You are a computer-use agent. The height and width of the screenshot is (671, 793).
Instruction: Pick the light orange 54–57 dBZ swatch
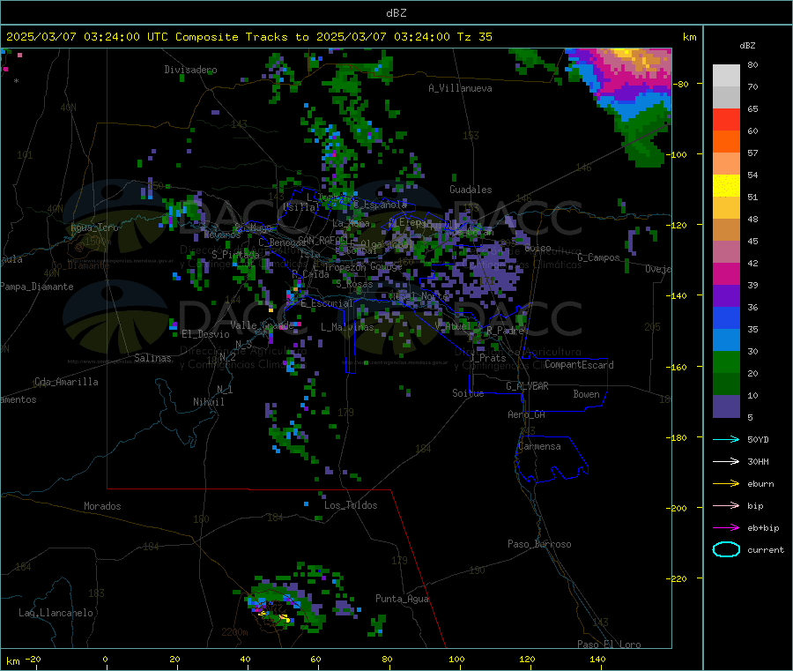[x=726, y=163]
